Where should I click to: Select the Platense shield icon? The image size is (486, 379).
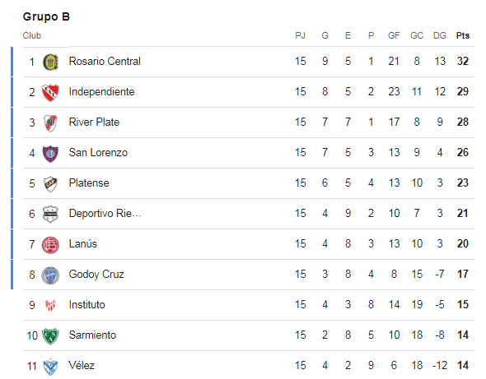50,184
